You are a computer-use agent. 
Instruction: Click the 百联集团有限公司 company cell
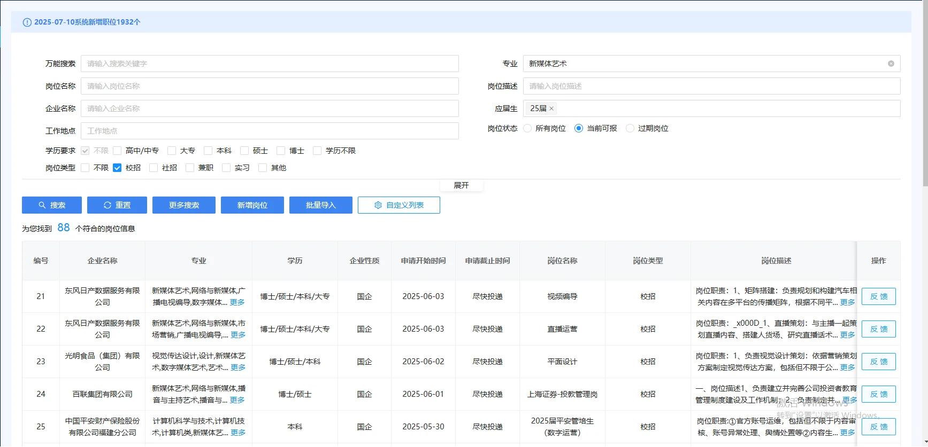click(103, 394)
